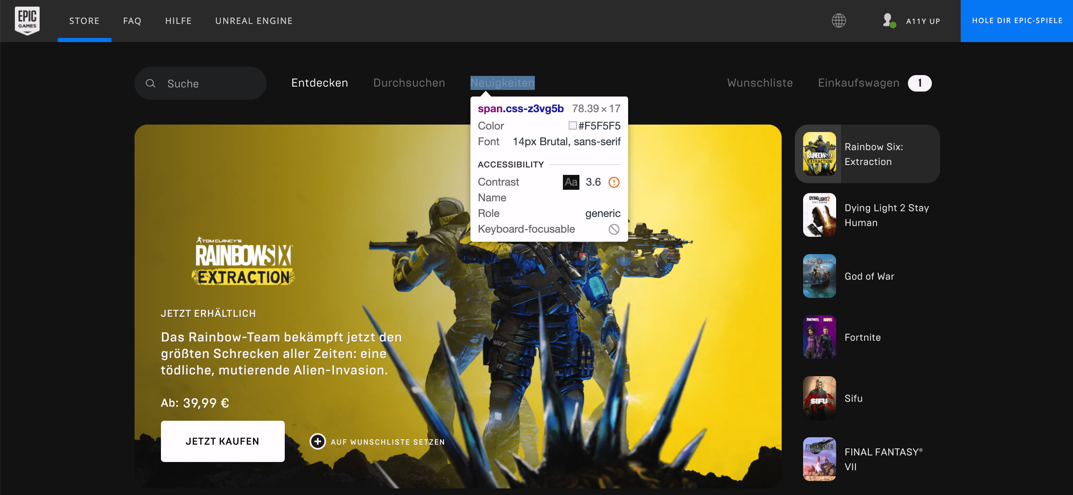
Task: Click the globe/language selector icon
Action: 838,21
